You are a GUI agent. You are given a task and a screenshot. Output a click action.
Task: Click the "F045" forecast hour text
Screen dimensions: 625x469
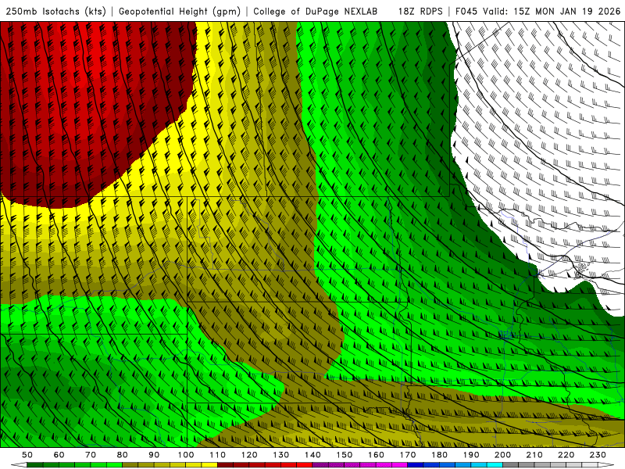coord(466,12)
